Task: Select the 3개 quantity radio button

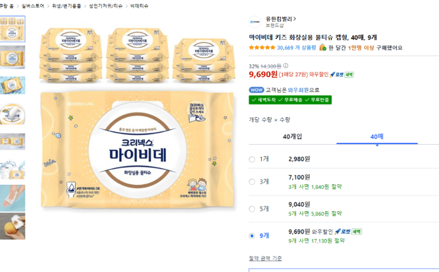Action: 252,182
